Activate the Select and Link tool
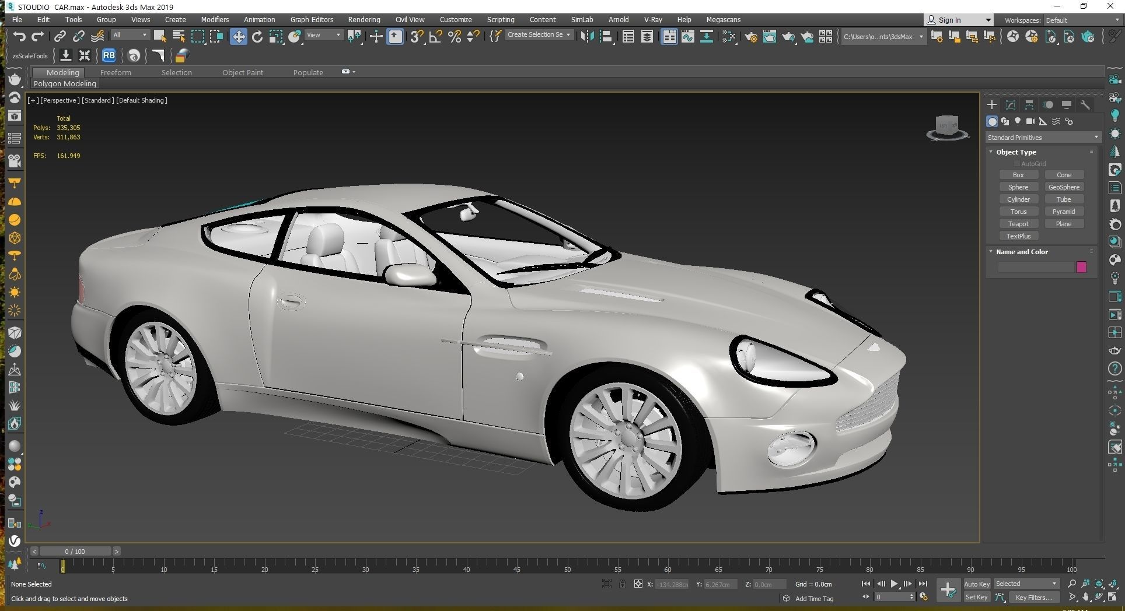Screen dimensions: 1125x611 [60, 36]
